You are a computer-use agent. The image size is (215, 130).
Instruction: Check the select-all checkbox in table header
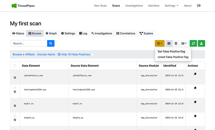[15, 66]
